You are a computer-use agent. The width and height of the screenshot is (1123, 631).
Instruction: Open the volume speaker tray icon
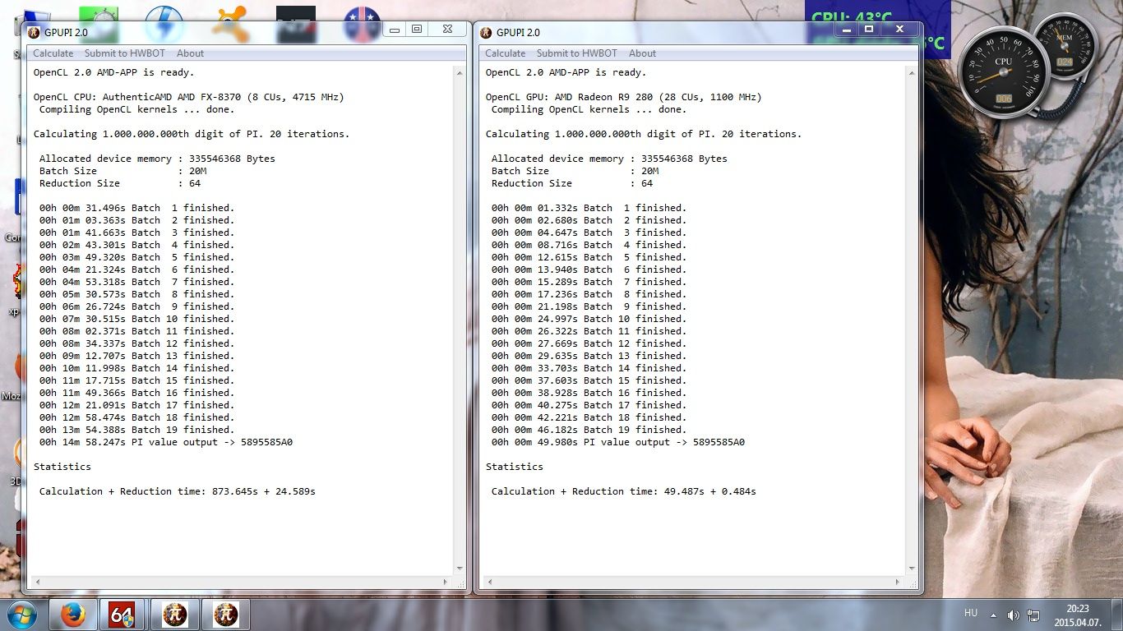coord(1013,615)
